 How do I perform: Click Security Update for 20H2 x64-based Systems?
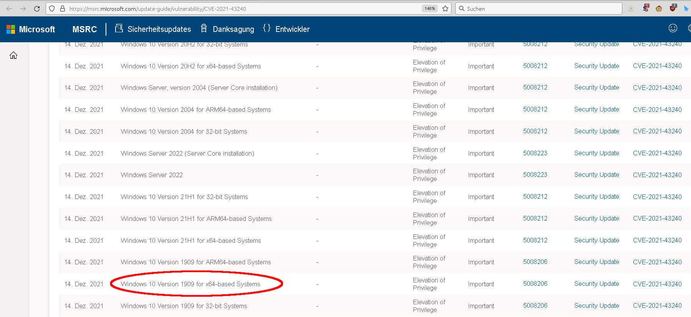pyautogui.click(x=597, y=66)
